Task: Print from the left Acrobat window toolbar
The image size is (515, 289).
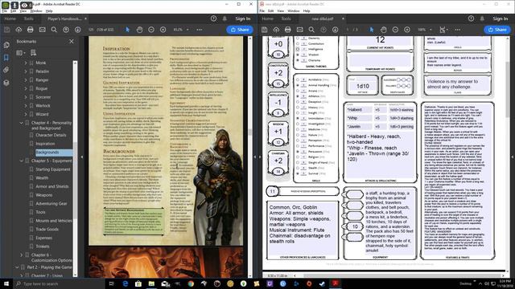Action: (x=31, y=30)
